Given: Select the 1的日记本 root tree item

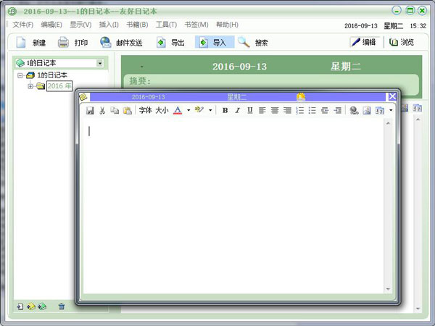Looking at the screenshot, I should coord(52,75).
